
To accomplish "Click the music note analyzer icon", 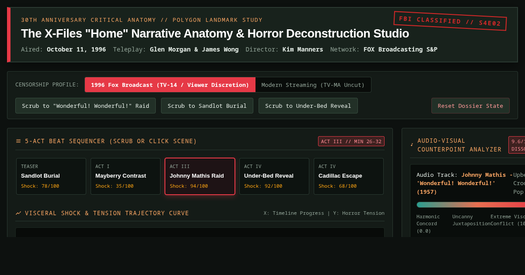I will 412,145.
